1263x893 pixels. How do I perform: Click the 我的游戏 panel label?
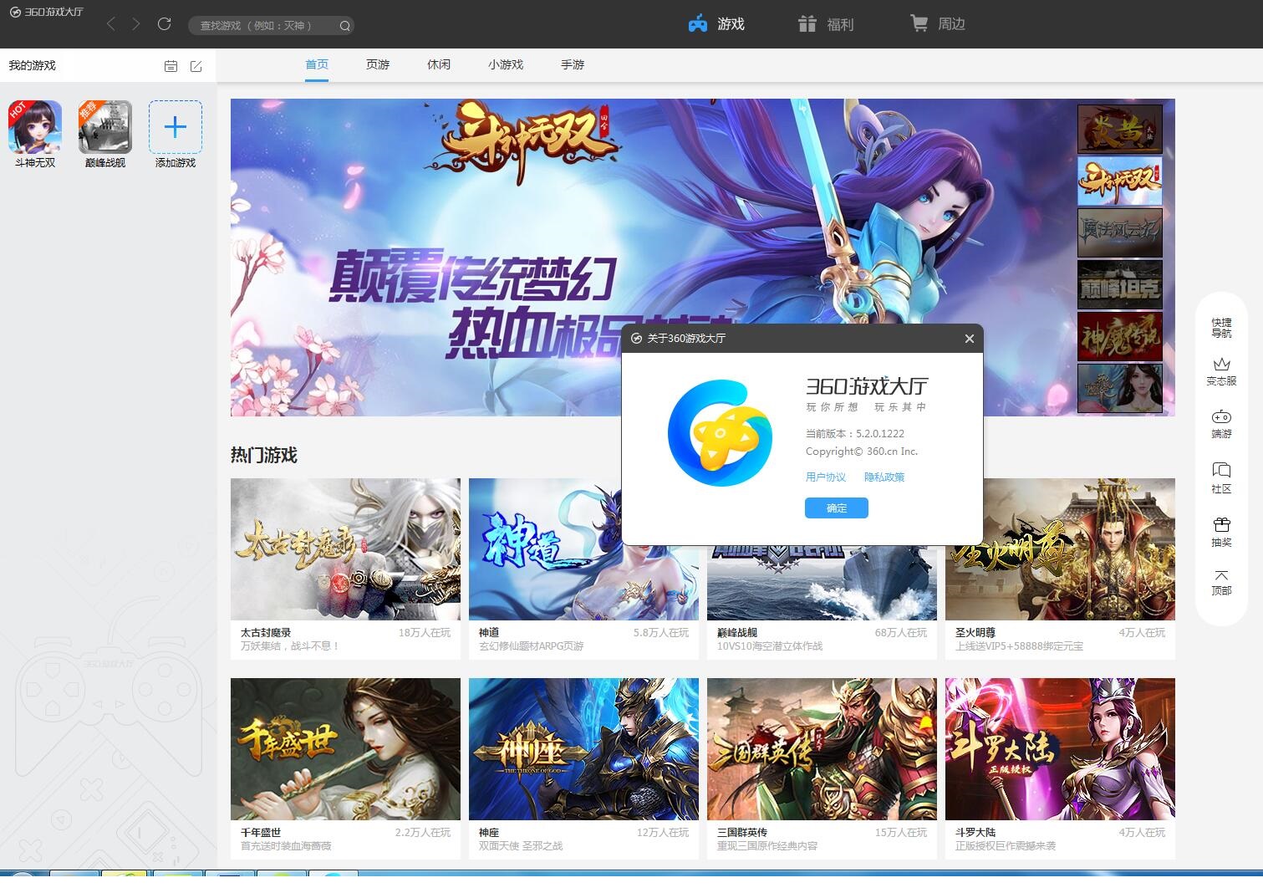(32, 65)
